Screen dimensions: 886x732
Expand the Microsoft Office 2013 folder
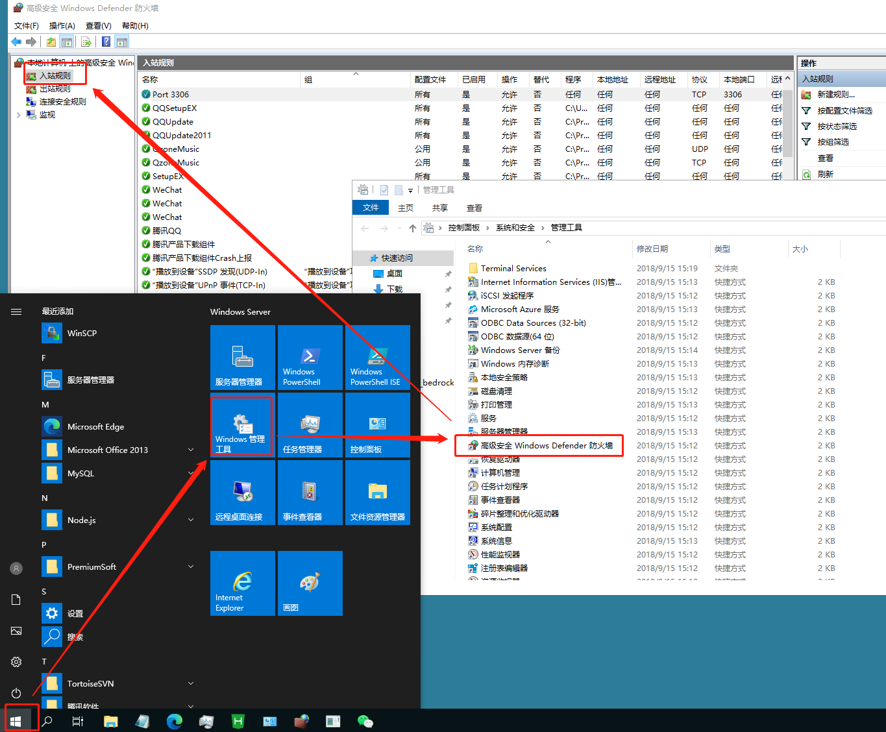point(191,450)
